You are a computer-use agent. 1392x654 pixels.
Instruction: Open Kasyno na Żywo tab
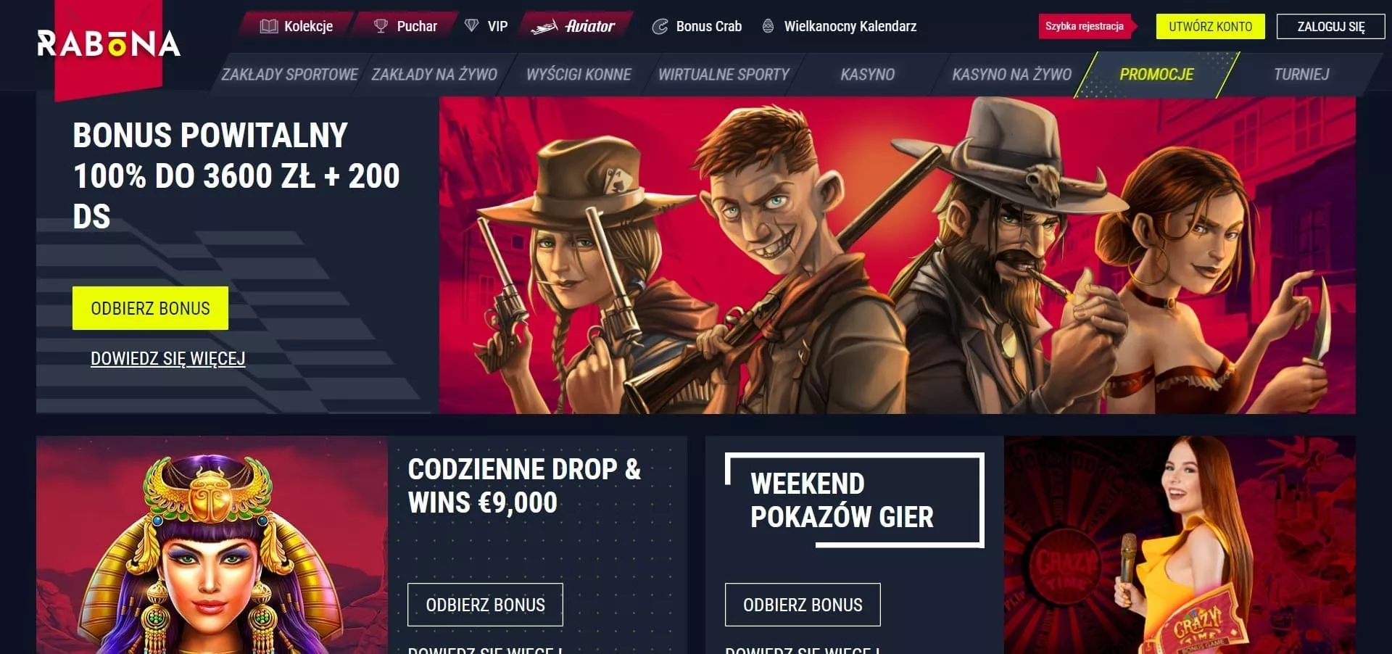coord(1011,74)
